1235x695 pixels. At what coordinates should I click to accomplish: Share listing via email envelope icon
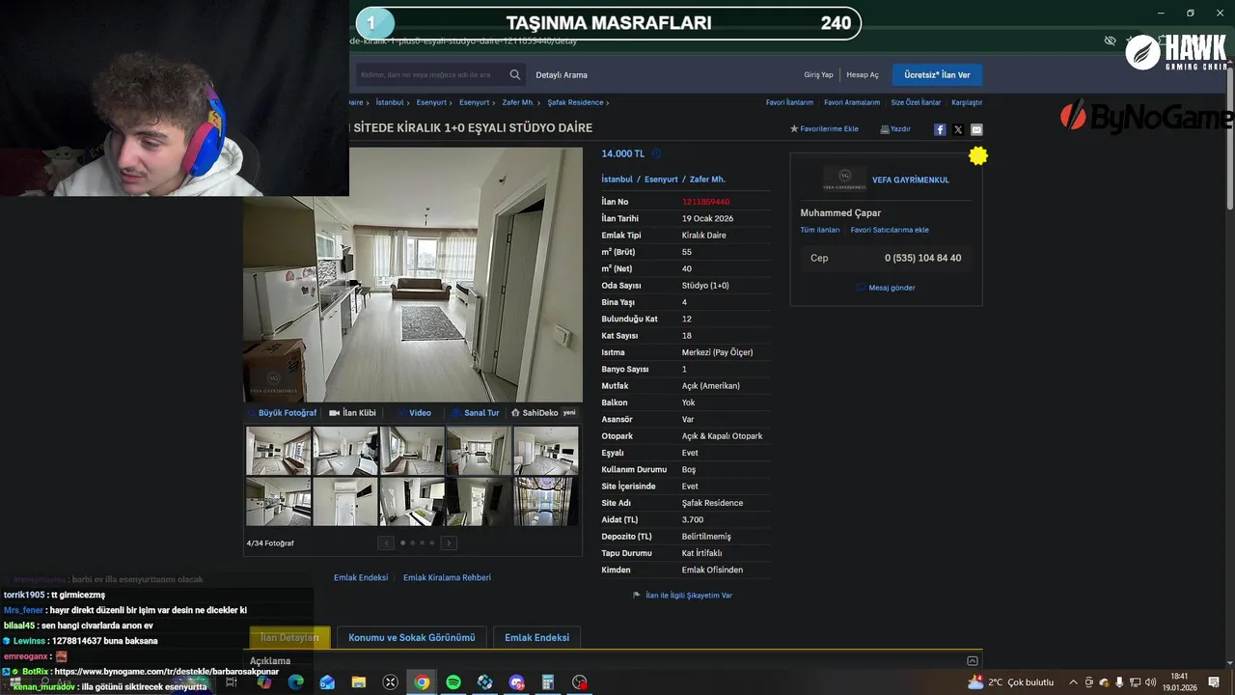point(976,129)
